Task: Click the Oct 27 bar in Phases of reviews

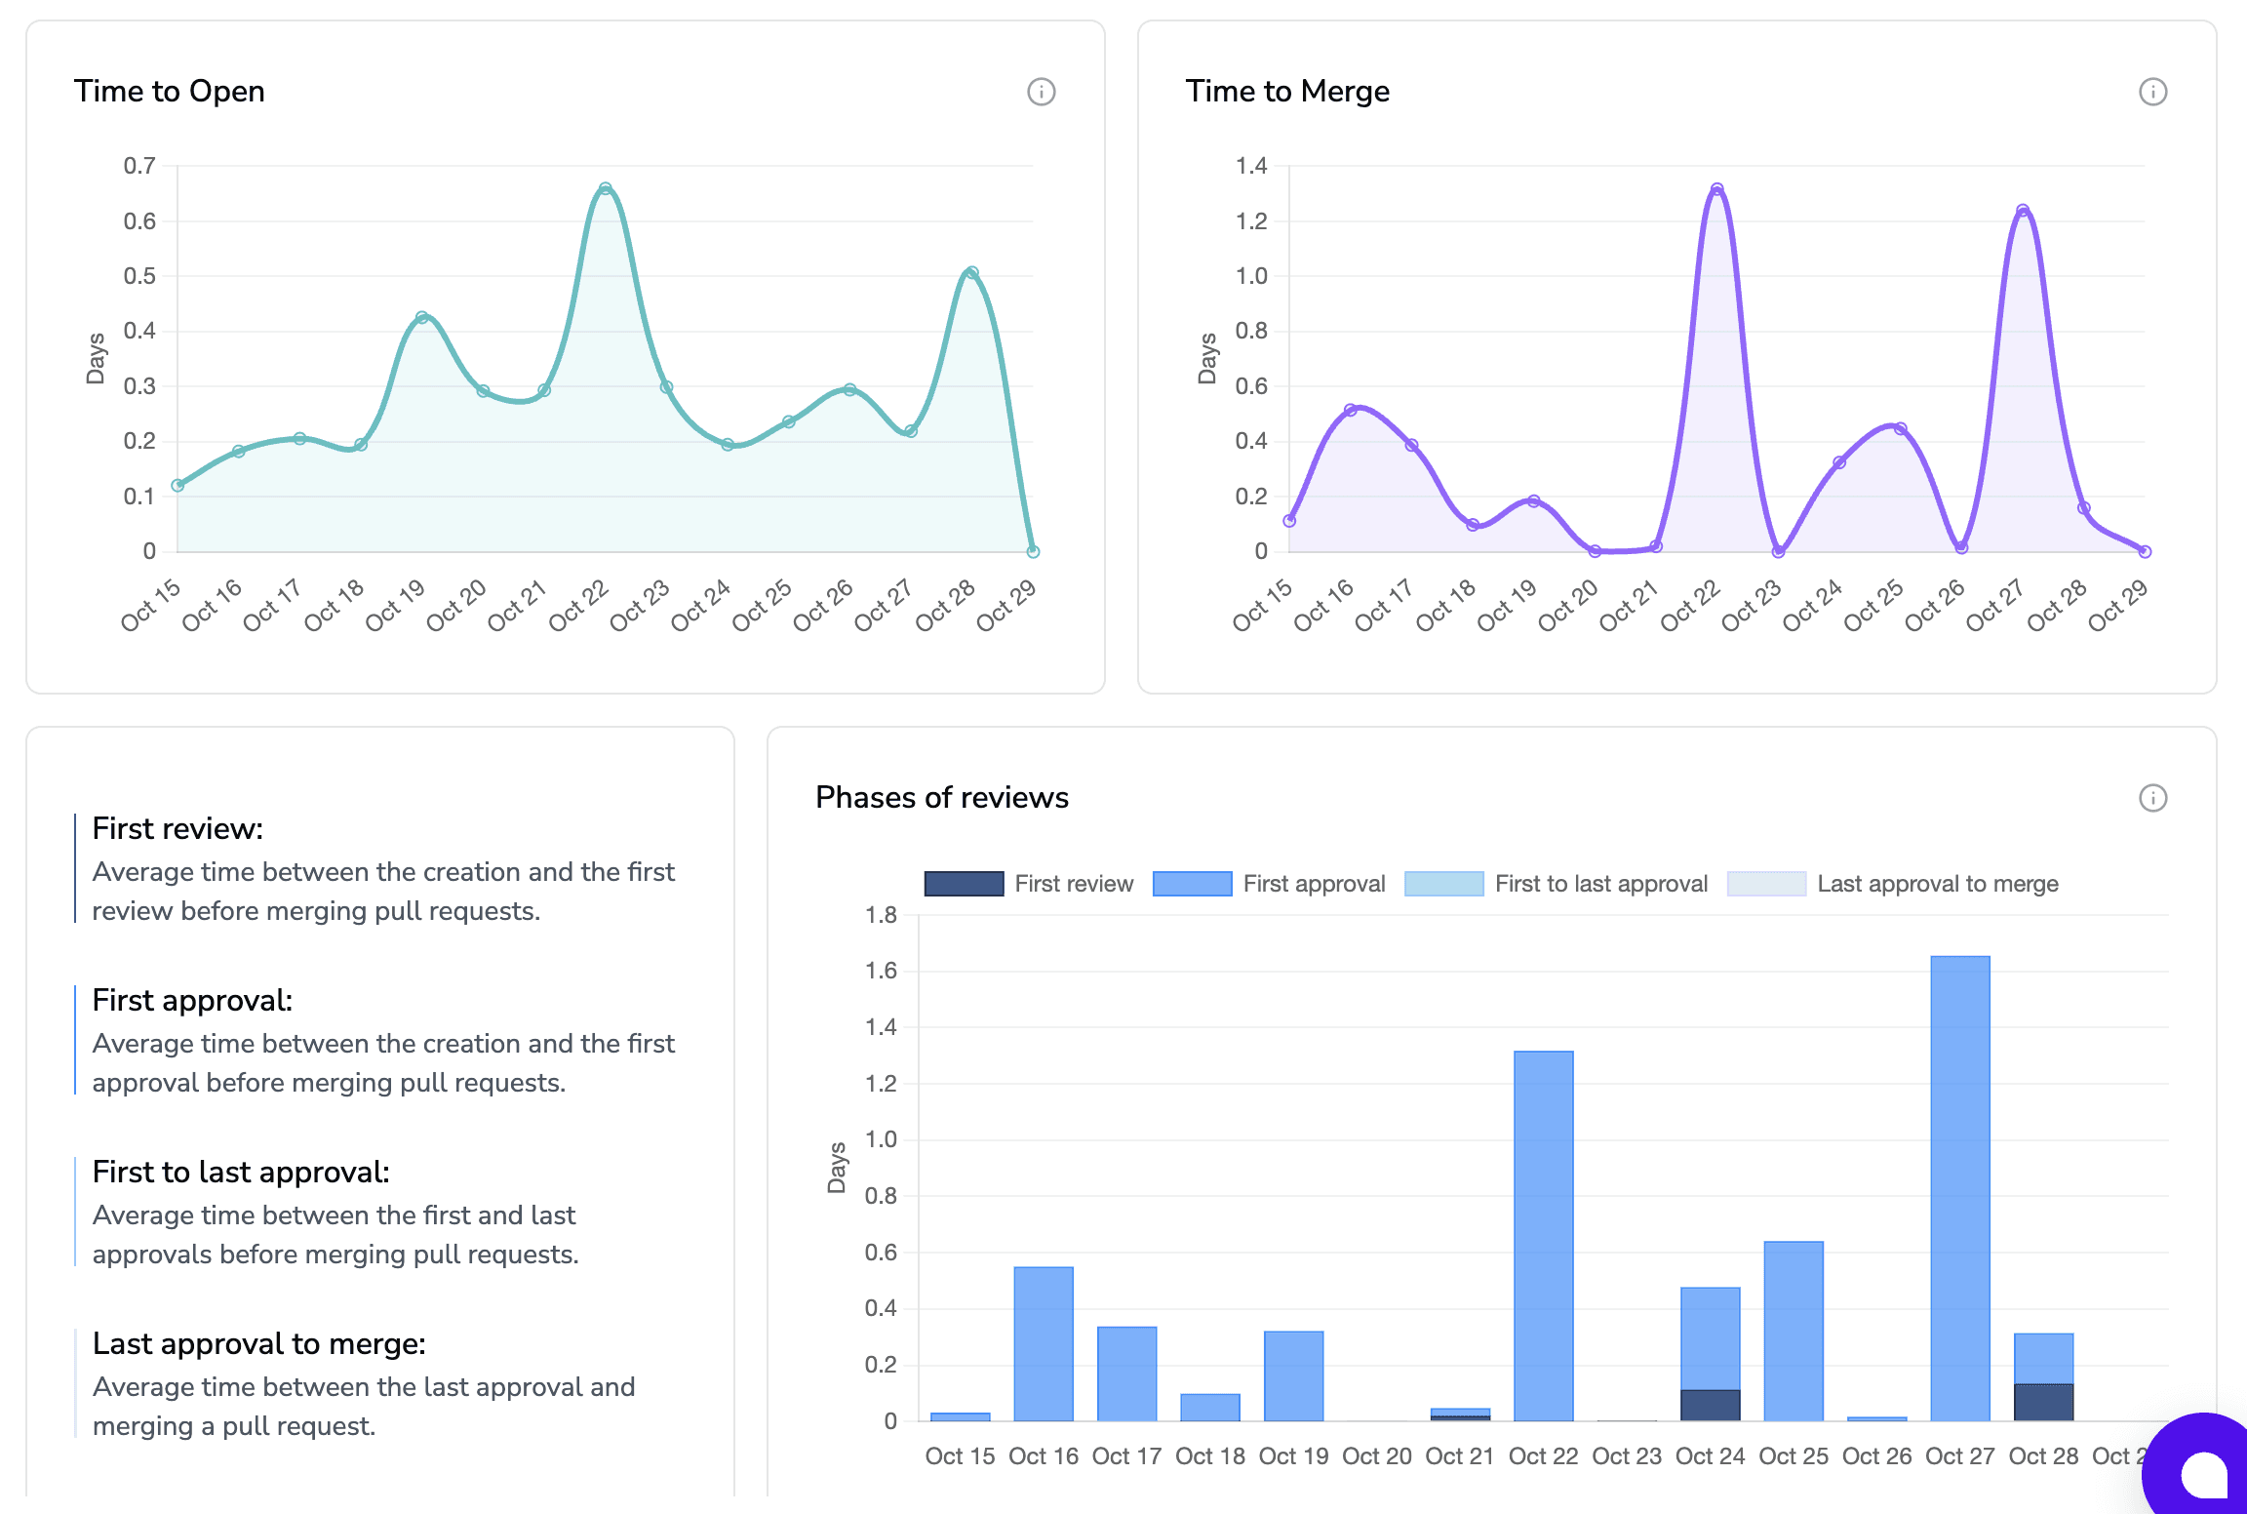Action: pyautogui.click(x=1960, y=1188)
